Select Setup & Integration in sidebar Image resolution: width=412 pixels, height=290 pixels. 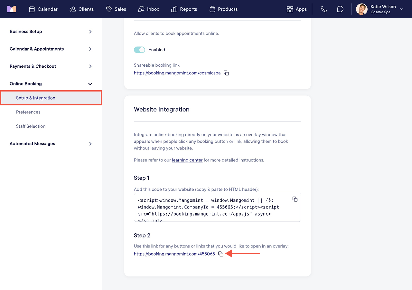pyautogui.click(x=51, y=98)
